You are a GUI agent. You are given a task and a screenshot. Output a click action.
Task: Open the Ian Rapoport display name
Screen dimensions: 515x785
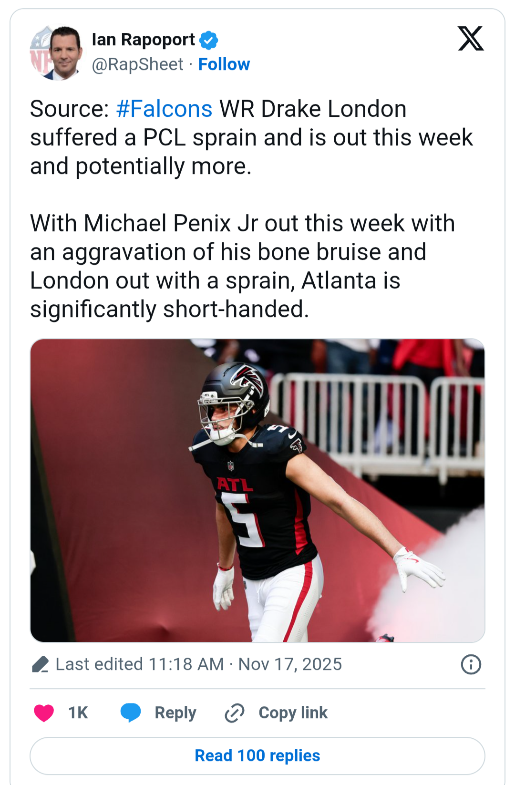click(143, 40)
